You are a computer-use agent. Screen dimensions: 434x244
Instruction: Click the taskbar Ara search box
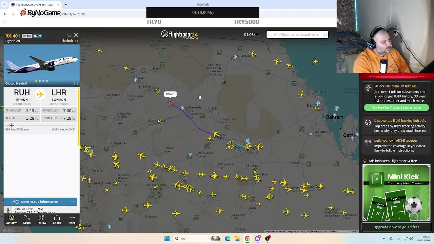pos(197,239)
